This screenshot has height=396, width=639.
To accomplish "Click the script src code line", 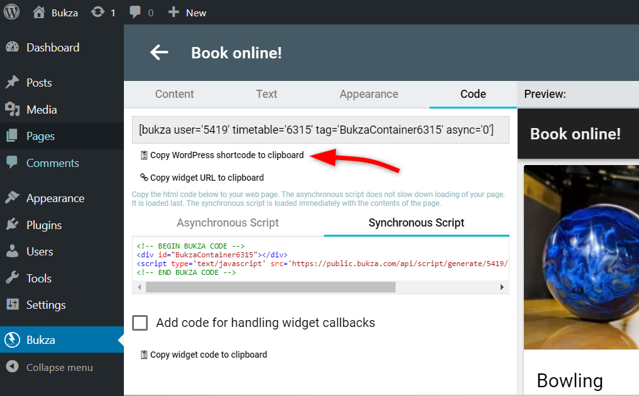I will coord(322,264).
